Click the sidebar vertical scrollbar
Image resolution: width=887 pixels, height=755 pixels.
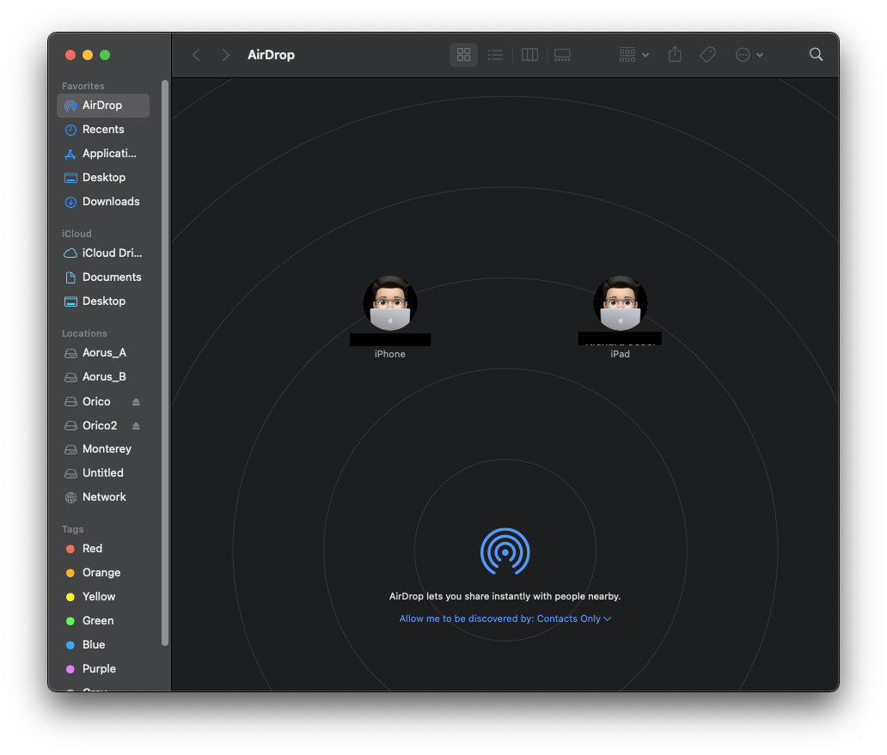[165, 361]
